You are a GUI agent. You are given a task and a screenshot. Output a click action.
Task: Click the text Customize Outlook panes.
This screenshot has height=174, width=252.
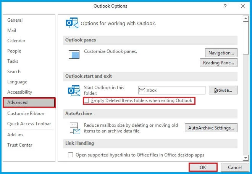111,51
